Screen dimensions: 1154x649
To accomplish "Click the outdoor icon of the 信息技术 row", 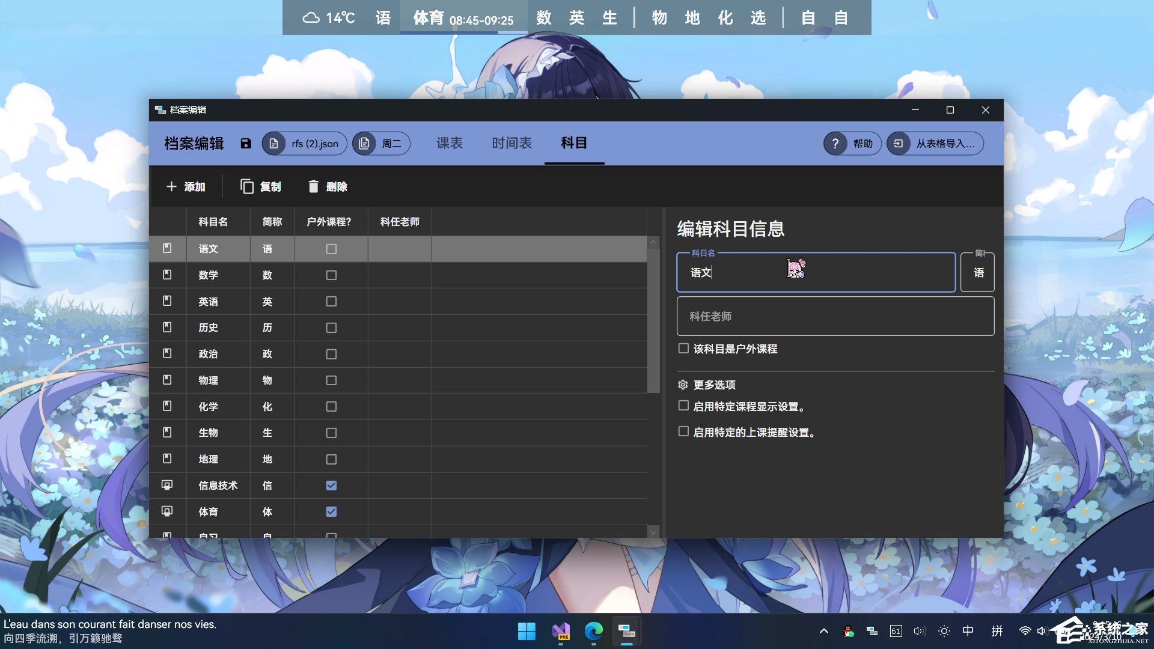I will [x=167, y=485].
